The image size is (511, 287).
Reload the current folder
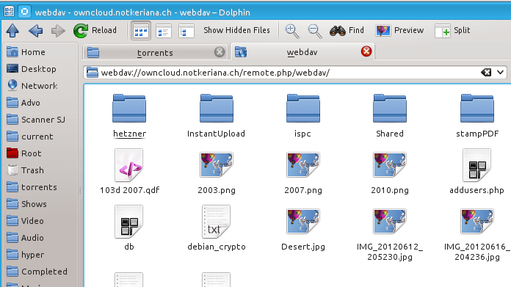95,31
